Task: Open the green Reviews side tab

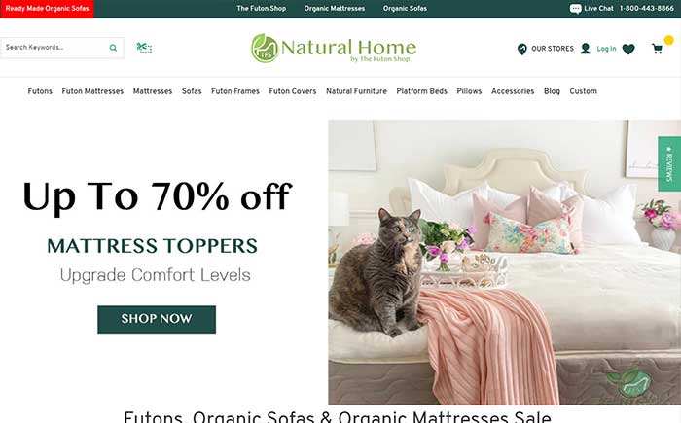Action: (x=669, y=163)
